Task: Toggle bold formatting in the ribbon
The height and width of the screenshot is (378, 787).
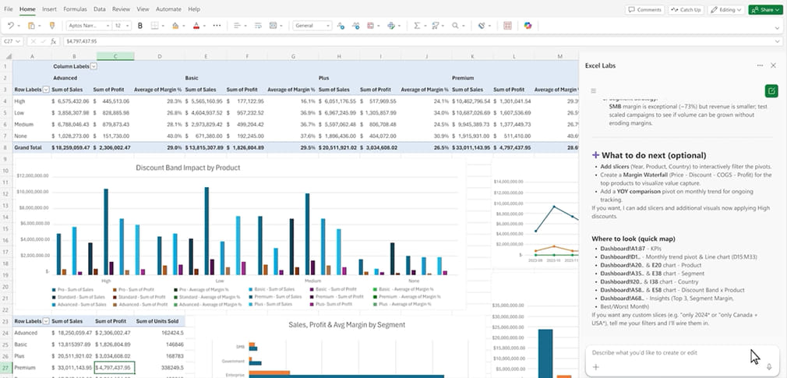Action: point(140,26)
